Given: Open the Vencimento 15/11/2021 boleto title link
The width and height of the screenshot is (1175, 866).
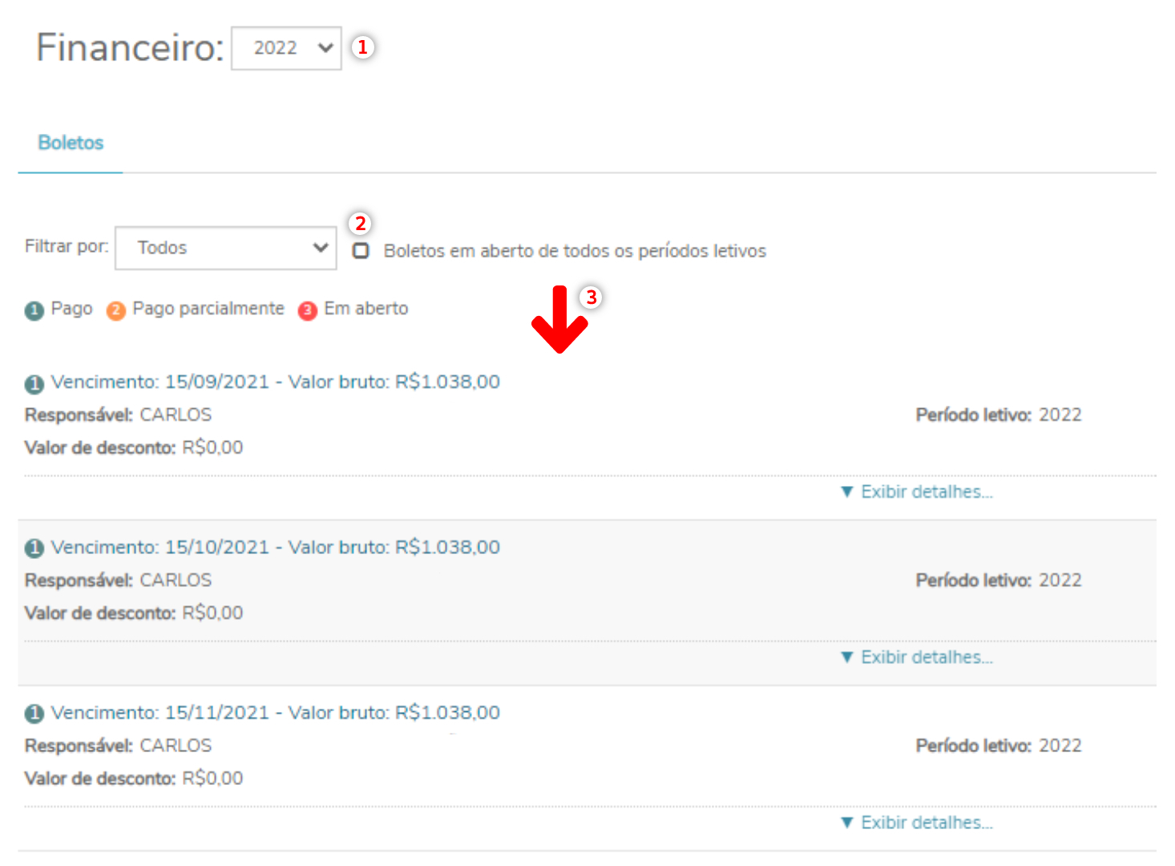Looking at the screenshot, I should click(275, 712).
